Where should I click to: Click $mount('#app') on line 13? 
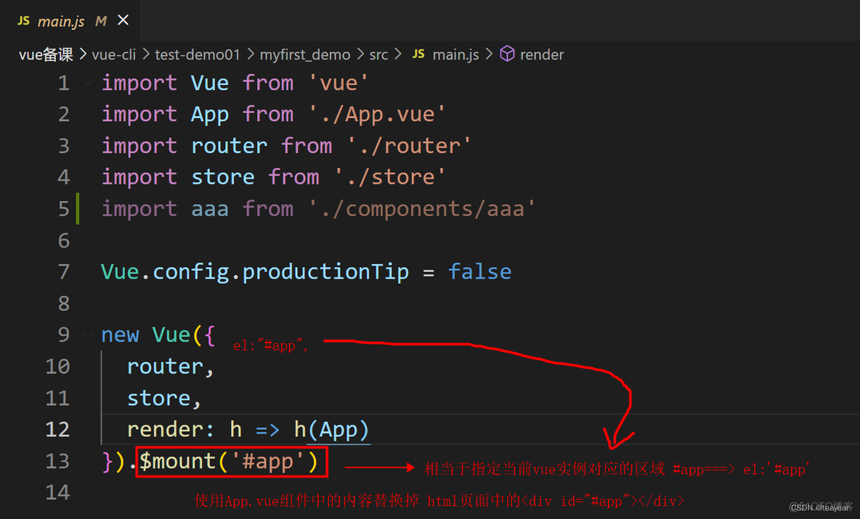click(229, 462)
